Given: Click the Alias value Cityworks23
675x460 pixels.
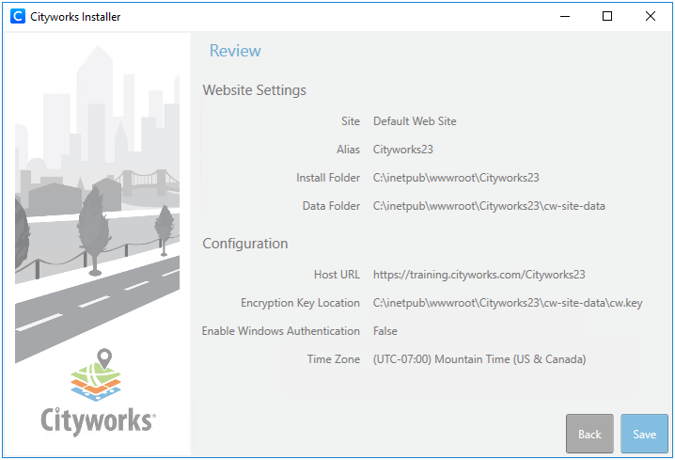Looking at the screenshot, I should click(x=403, y=150).
